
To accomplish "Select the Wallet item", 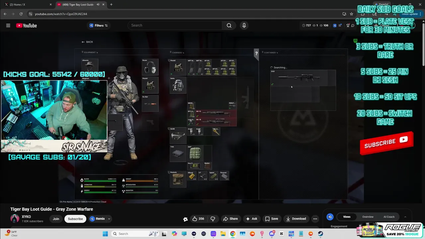I will point(208,165).
